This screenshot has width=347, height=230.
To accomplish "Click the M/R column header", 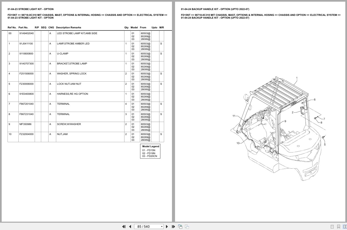I will pyautogui.click(x=161, y=27).
